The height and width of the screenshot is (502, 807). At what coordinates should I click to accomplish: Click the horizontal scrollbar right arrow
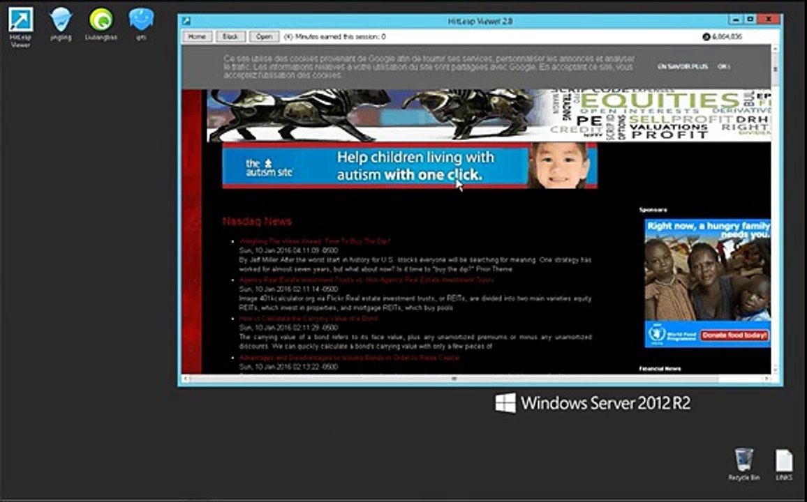[767, 379]
